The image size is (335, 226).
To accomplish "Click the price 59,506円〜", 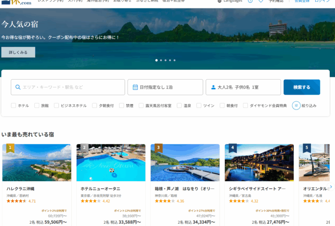I will (56, 222).
